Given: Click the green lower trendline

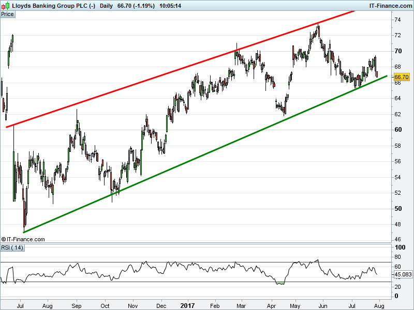Looking at the screenshot, I should 205,154.
